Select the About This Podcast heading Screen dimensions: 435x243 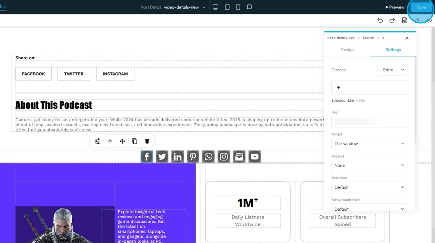tap(54, 105)
